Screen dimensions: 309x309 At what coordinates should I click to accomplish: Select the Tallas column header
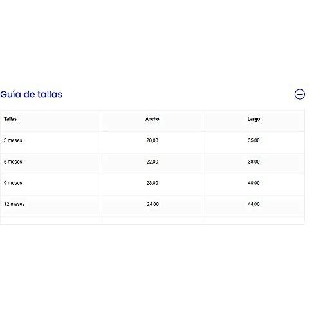[x=10, y=119]
